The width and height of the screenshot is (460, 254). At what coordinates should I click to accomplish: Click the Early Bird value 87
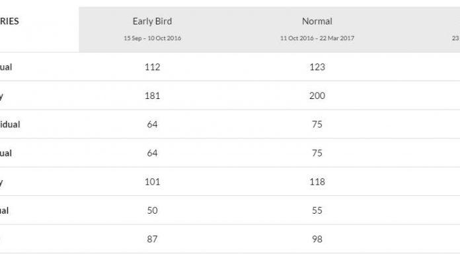[x=152, y=239]
